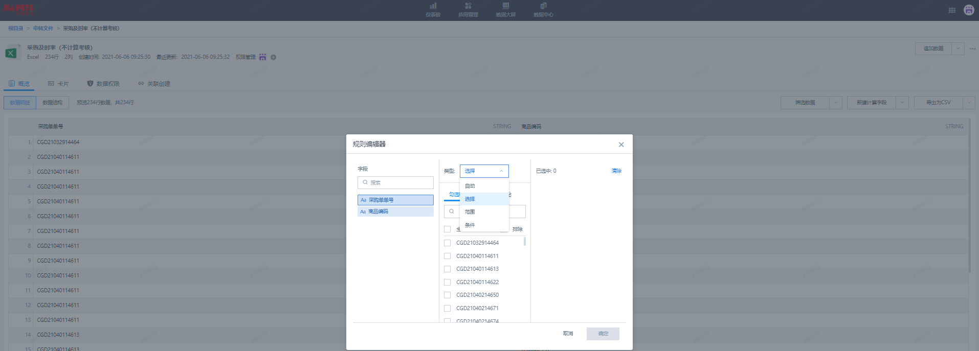Open the three-dot more options menu
Viewport: 979px width, 351px height.
point(972,49)
